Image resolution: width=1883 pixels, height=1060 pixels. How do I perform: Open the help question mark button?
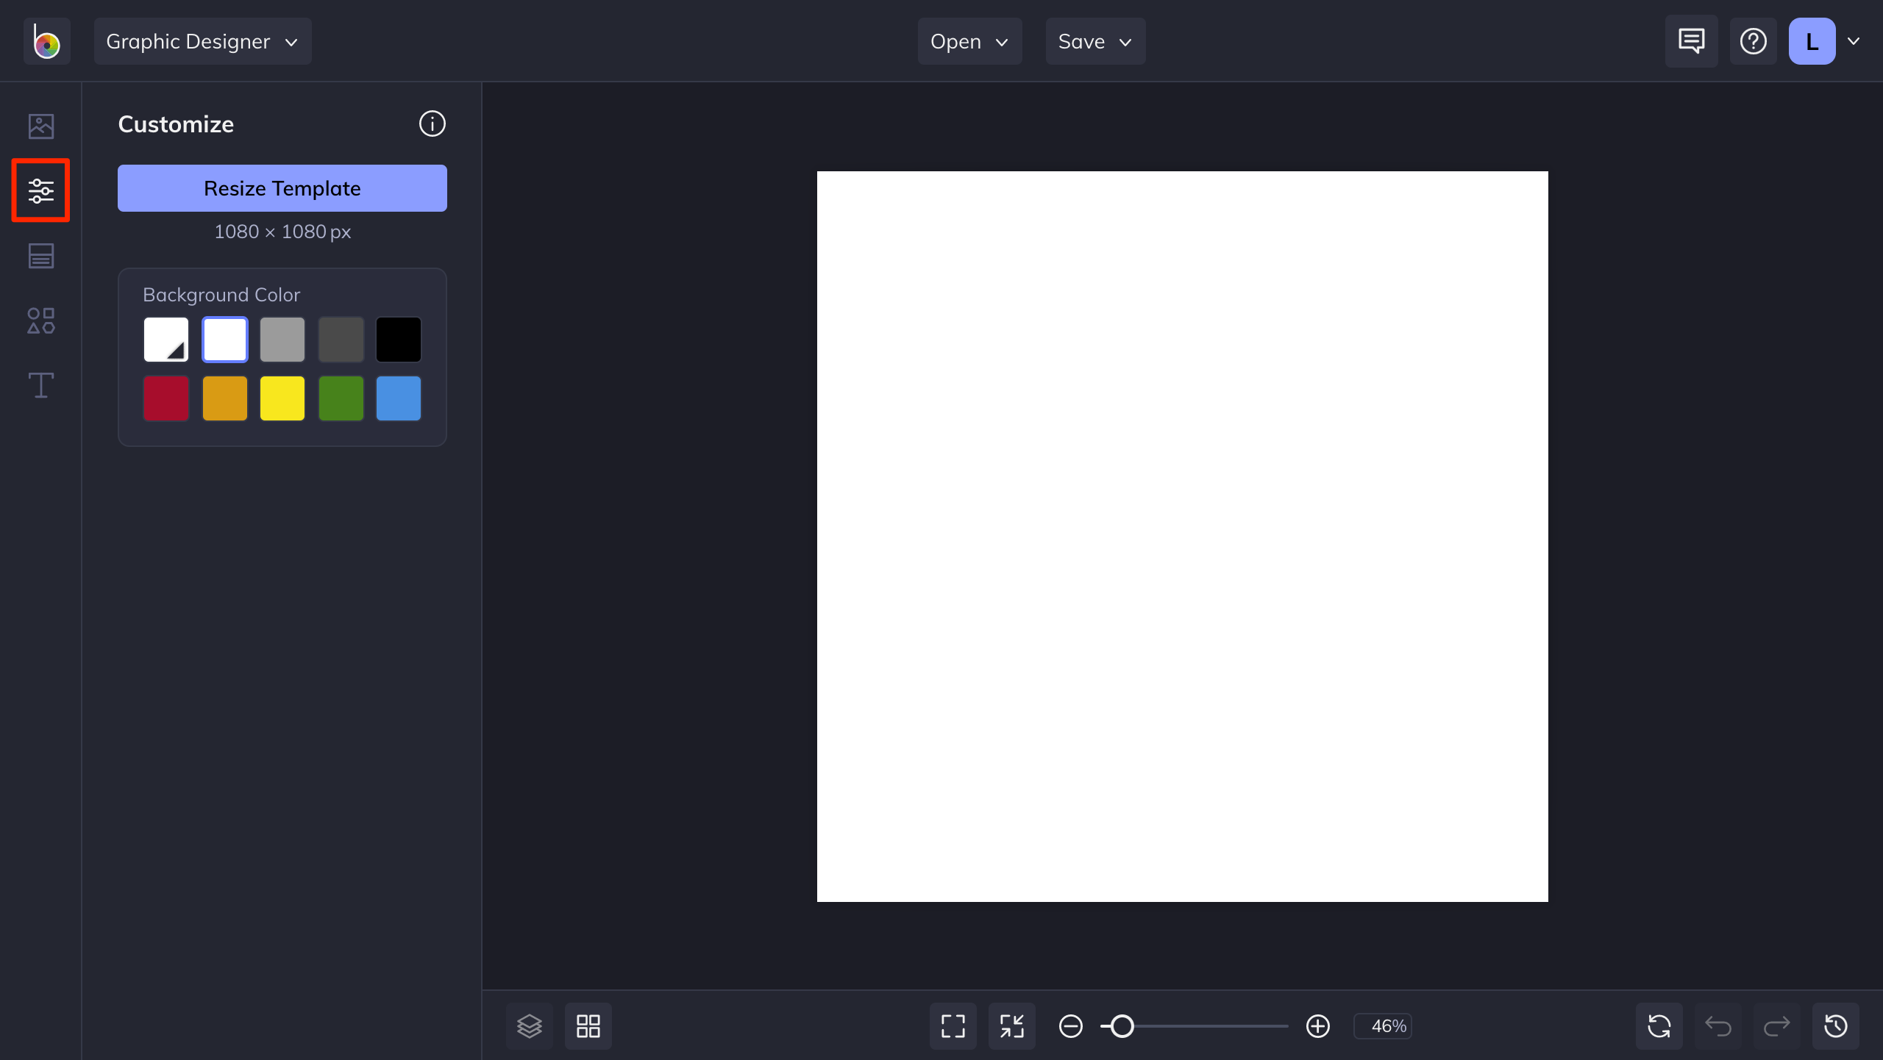[x=1753, y=41]
